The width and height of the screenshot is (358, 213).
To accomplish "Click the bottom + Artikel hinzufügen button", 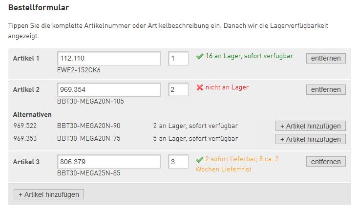I will [49, 194].
